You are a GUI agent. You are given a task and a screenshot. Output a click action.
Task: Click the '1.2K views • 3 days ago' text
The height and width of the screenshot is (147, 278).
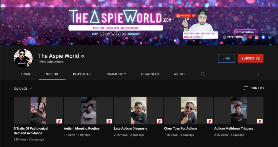coord(179,135)
